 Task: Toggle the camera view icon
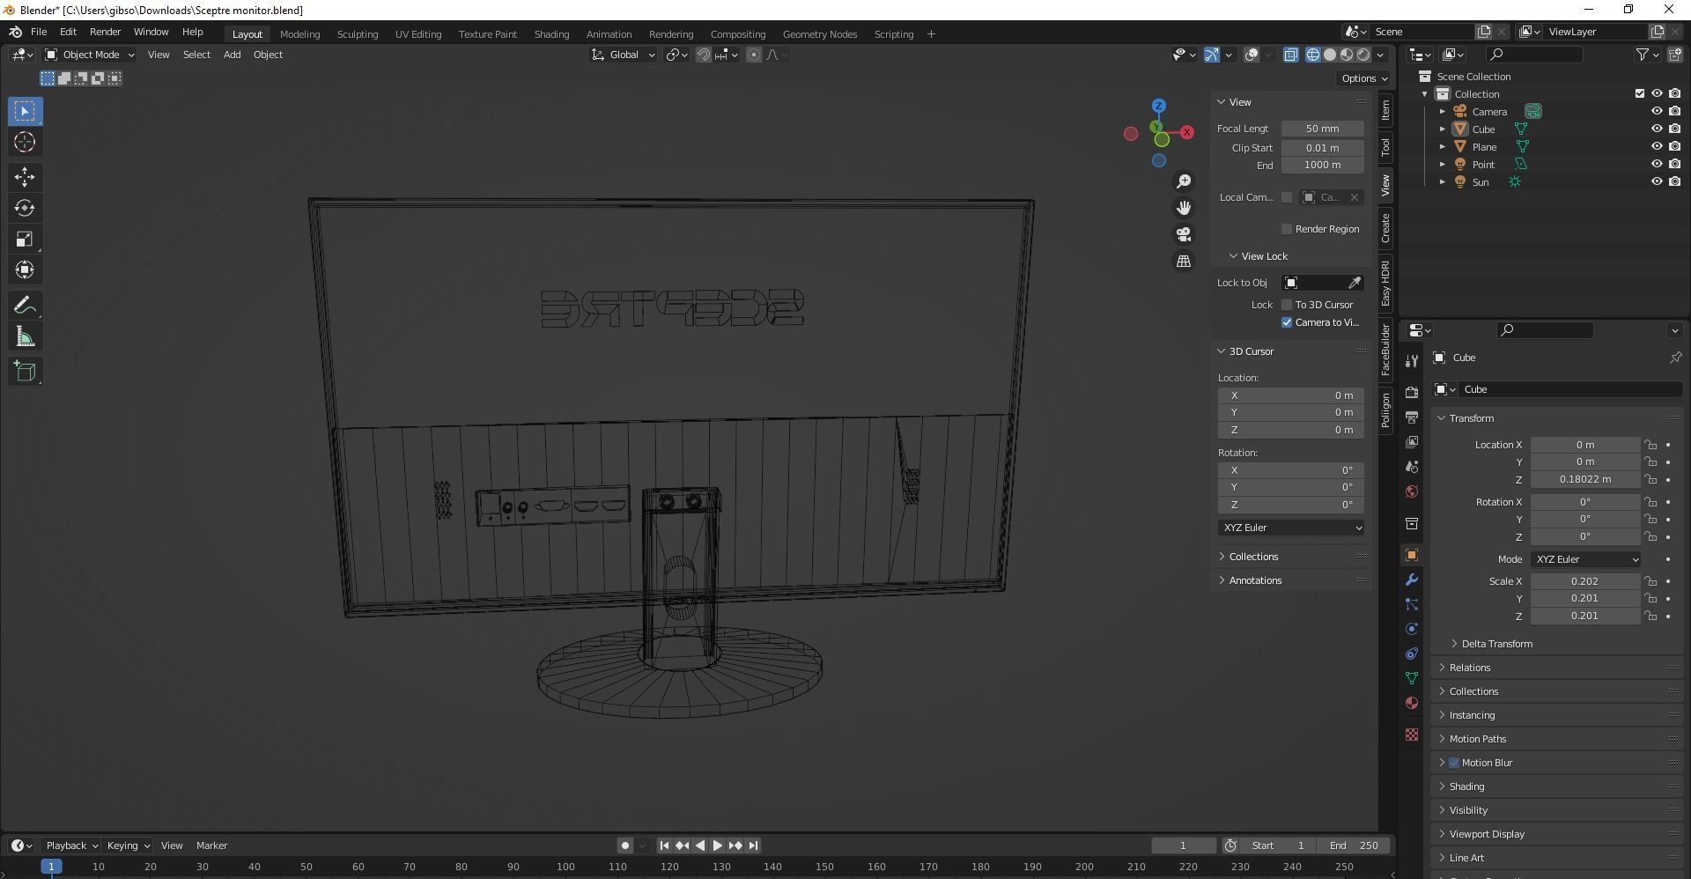[x=1184, y=234]
